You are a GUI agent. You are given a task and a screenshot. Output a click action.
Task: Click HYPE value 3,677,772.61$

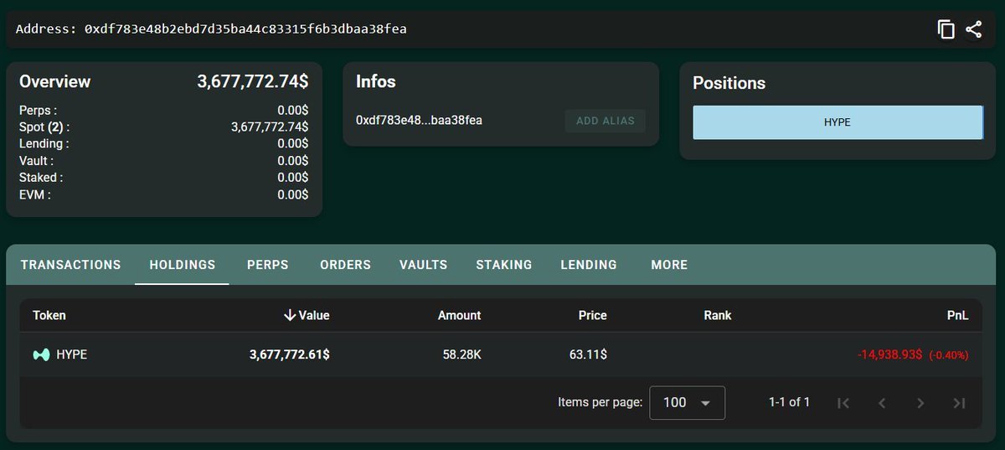pyautogui.click(x=290, y=354)
